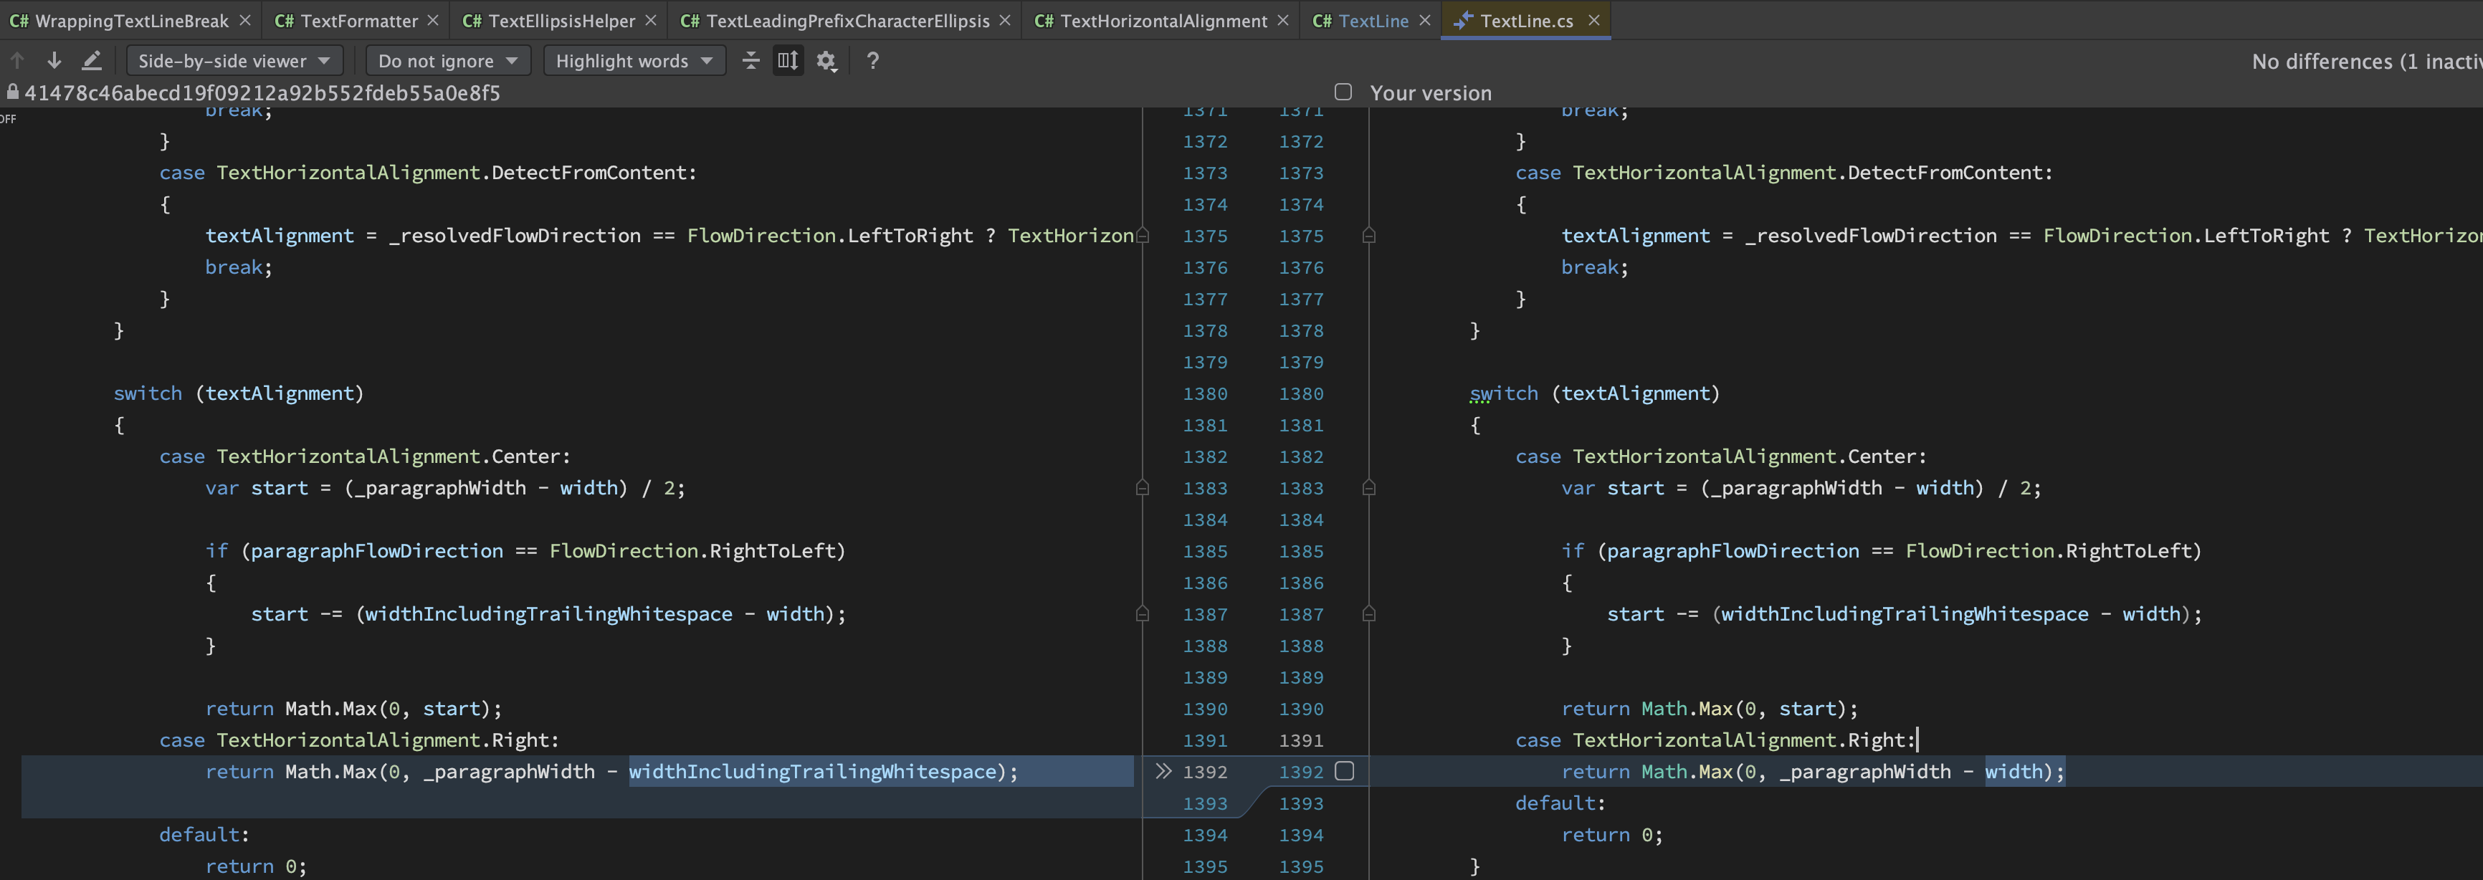Open diff settings via the gear icon

pos(826,59)
